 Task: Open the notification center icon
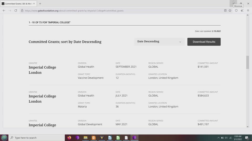coord(247,138)
